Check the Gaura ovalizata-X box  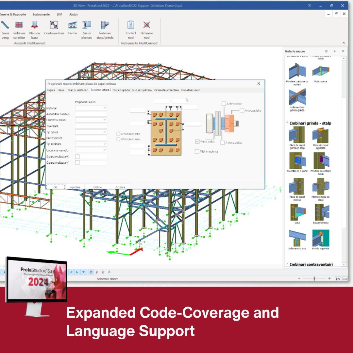(x=77, y=157)
